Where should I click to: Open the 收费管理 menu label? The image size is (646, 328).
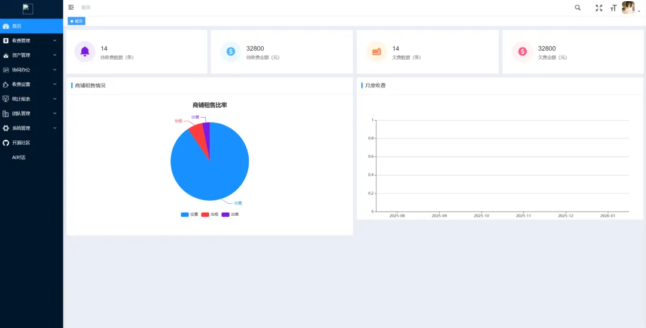point(21,41)
